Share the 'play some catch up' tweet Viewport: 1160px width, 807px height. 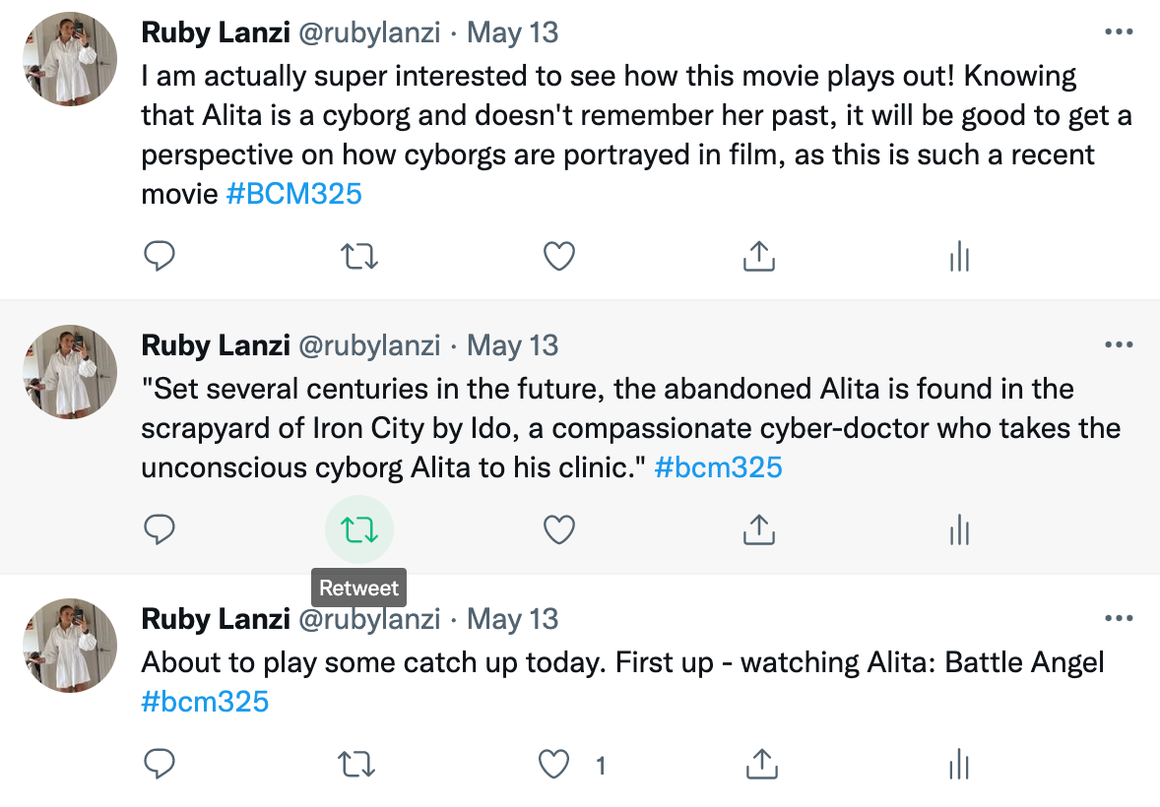click(758, 764)
